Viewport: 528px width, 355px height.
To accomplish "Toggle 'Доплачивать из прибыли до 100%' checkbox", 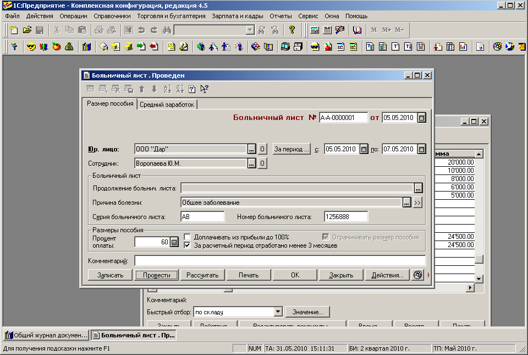I will coord(187,237).
